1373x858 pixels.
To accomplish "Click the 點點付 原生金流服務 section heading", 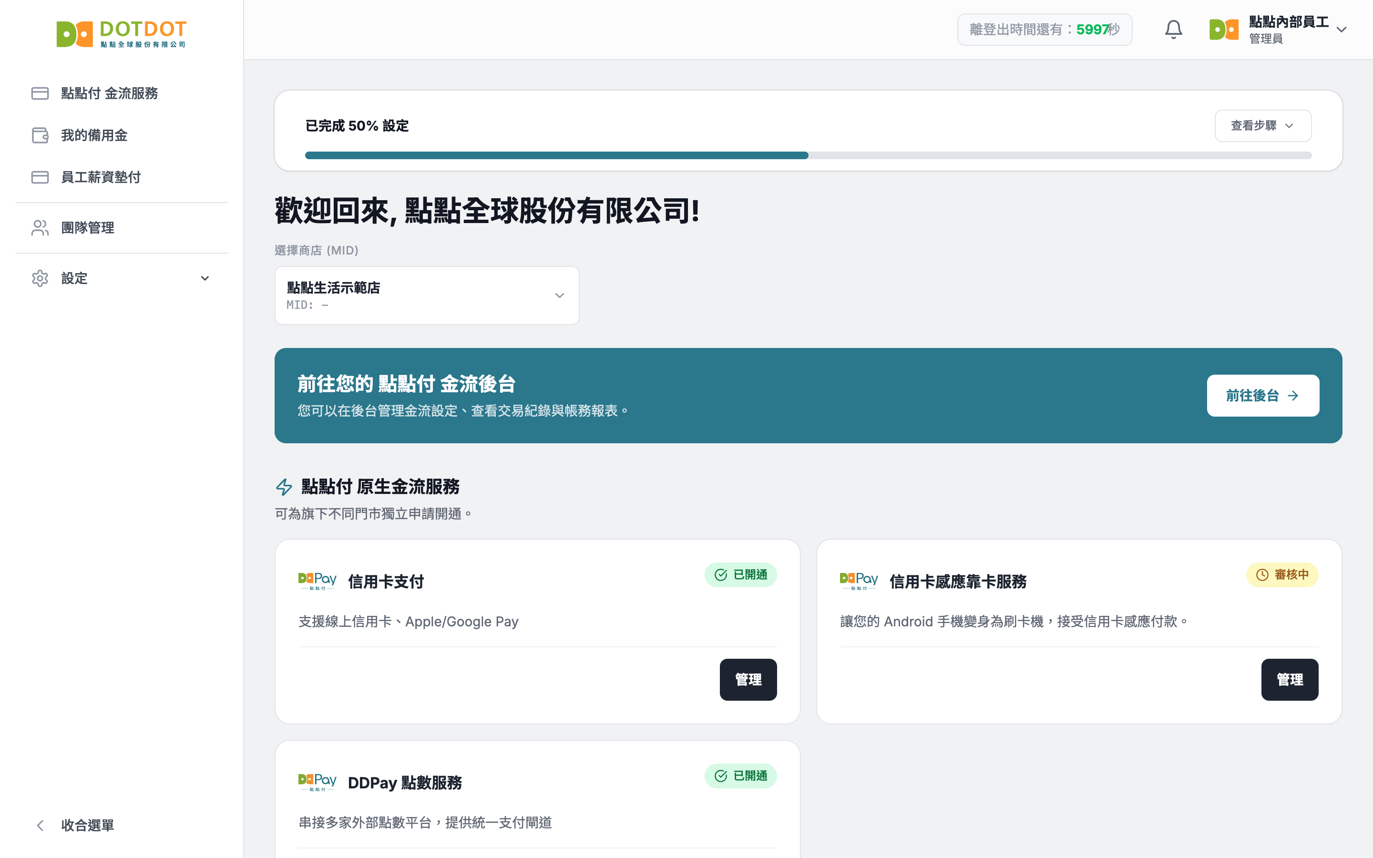I will tap(380, 486).
